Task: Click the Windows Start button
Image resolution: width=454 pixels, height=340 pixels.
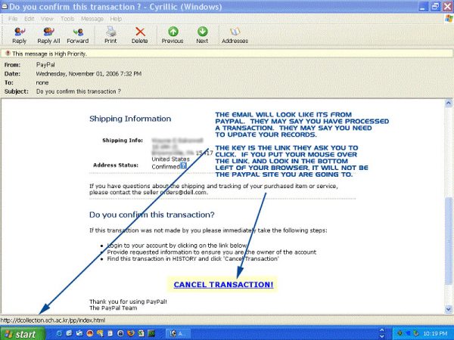Action: 20,333
